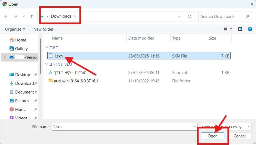Select the Gallery item in sidebar

tap(21, 49)
